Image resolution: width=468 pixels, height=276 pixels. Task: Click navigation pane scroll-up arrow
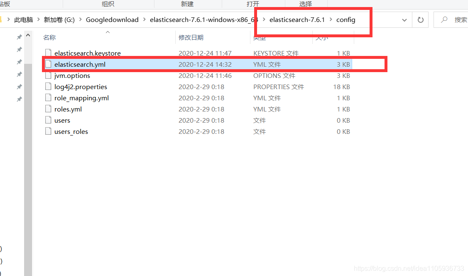click(x=28, y=35)
